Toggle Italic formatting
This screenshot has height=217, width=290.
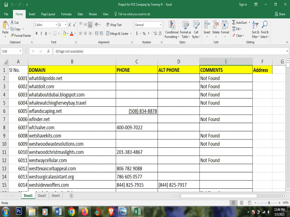41,33
